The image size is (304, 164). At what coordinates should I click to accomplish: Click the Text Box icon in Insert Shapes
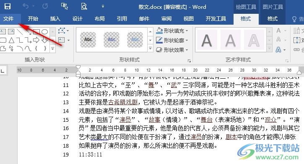point(62,40)
